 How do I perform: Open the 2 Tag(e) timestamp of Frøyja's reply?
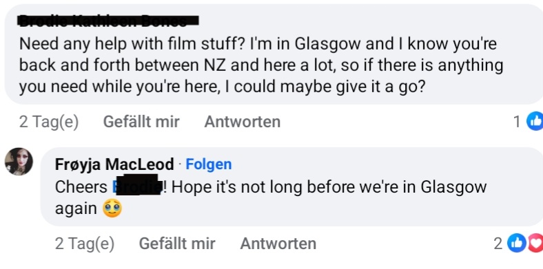click(85, 244)
